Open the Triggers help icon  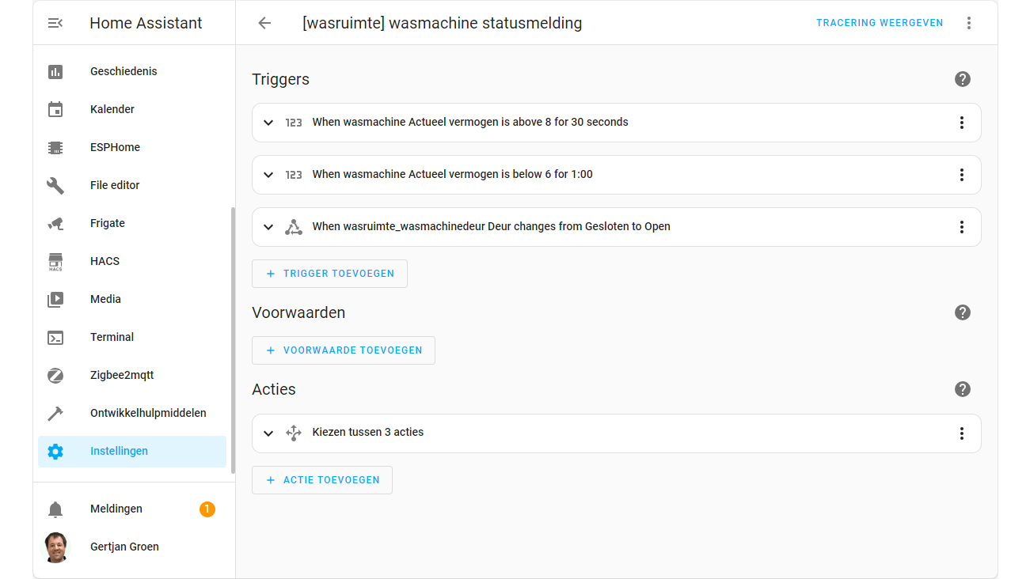pos(962,79)
